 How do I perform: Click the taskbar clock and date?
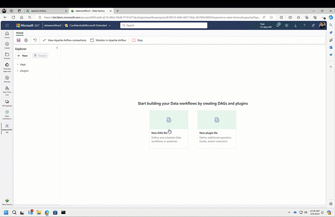[x=315, y=212]
